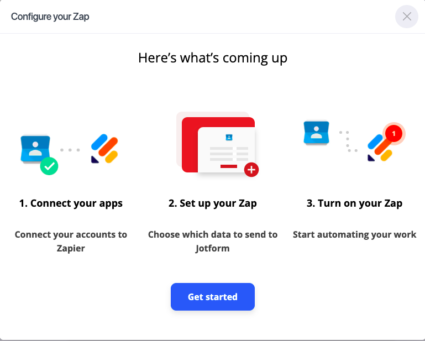Click the "Configure your Zap" dialog title
Image resolution: width=425 pixels, height=341 pixels.
click(50, 17)
